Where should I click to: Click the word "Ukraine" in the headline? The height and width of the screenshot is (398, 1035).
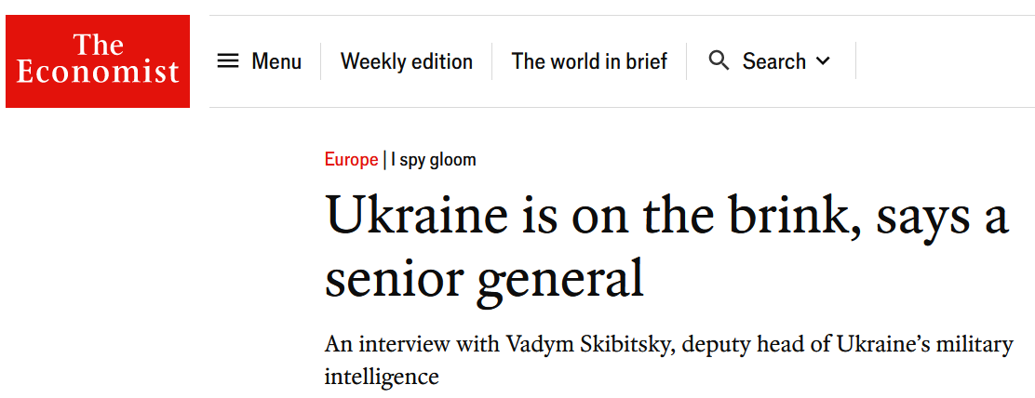point(417,218)
